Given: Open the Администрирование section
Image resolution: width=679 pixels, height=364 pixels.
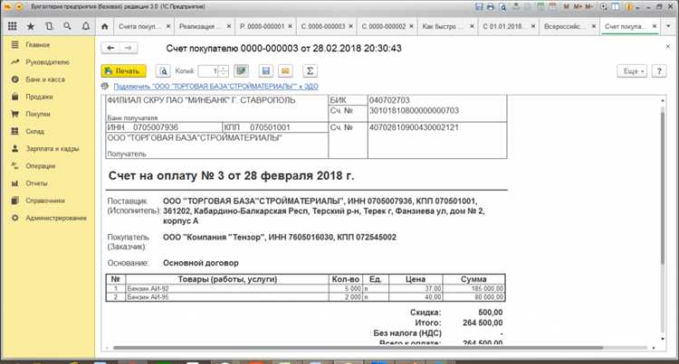Looking at the screenshot, I should [x=48, y=218].
